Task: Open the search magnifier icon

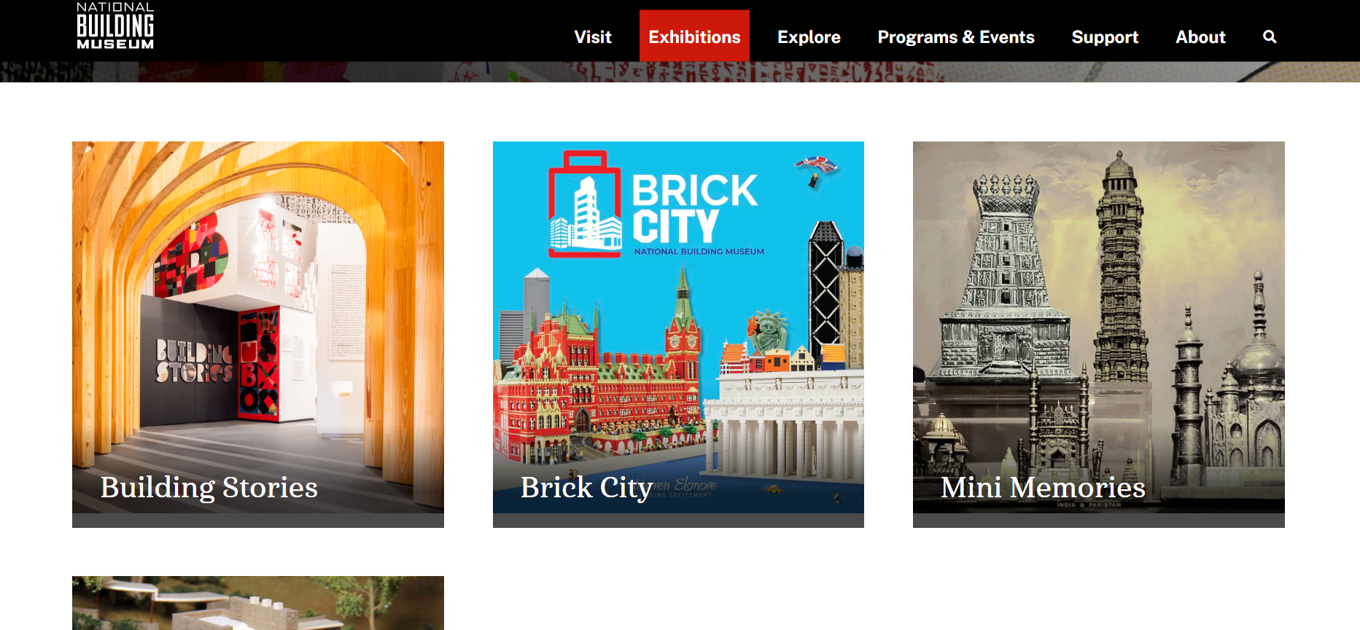Action: tap(1270, 36)
